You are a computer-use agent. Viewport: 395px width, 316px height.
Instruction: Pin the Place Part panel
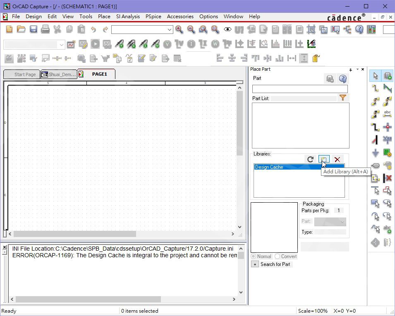point(351,70)
